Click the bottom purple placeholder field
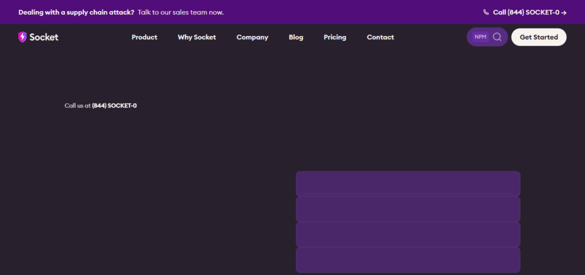The width and height of the screenshot is (585, 275). [408, 260]
